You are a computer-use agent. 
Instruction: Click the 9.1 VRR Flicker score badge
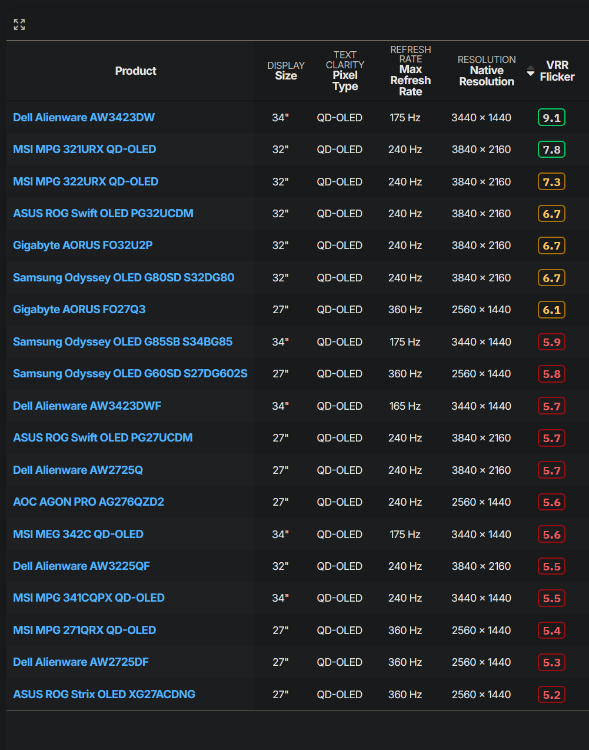click(551, 118)
